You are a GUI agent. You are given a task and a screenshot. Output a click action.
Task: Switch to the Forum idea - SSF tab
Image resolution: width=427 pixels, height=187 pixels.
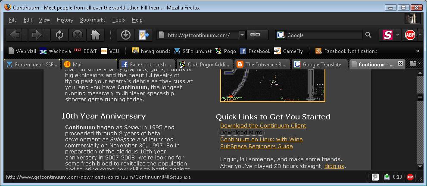[x=32, y=65]
